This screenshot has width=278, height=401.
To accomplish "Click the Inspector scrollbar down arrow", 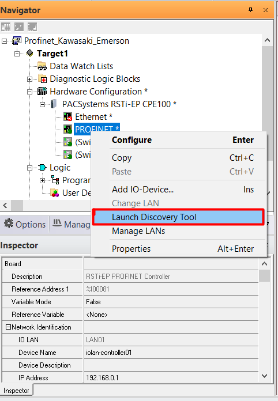I will (264, 376).
